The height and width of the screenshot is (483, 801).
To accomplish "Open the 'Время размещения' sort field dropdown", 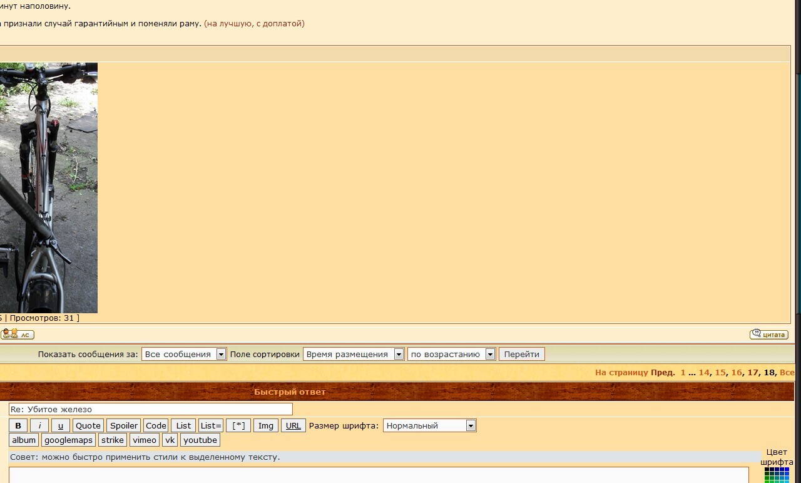I will click(354, 354).
